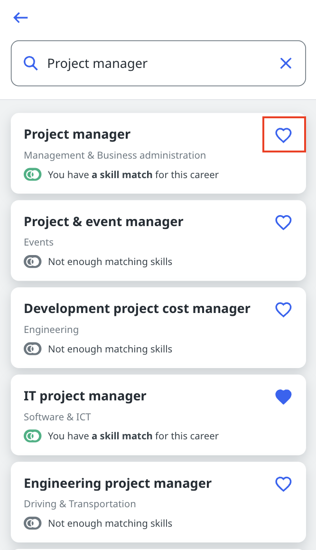Screen dimensions: 316x550
Task: Clear the search field with X
Action: 286,63
